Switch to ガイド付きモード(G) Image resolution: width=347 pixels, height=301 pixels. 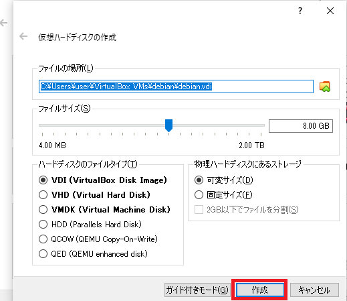click(x=197, y=290)
